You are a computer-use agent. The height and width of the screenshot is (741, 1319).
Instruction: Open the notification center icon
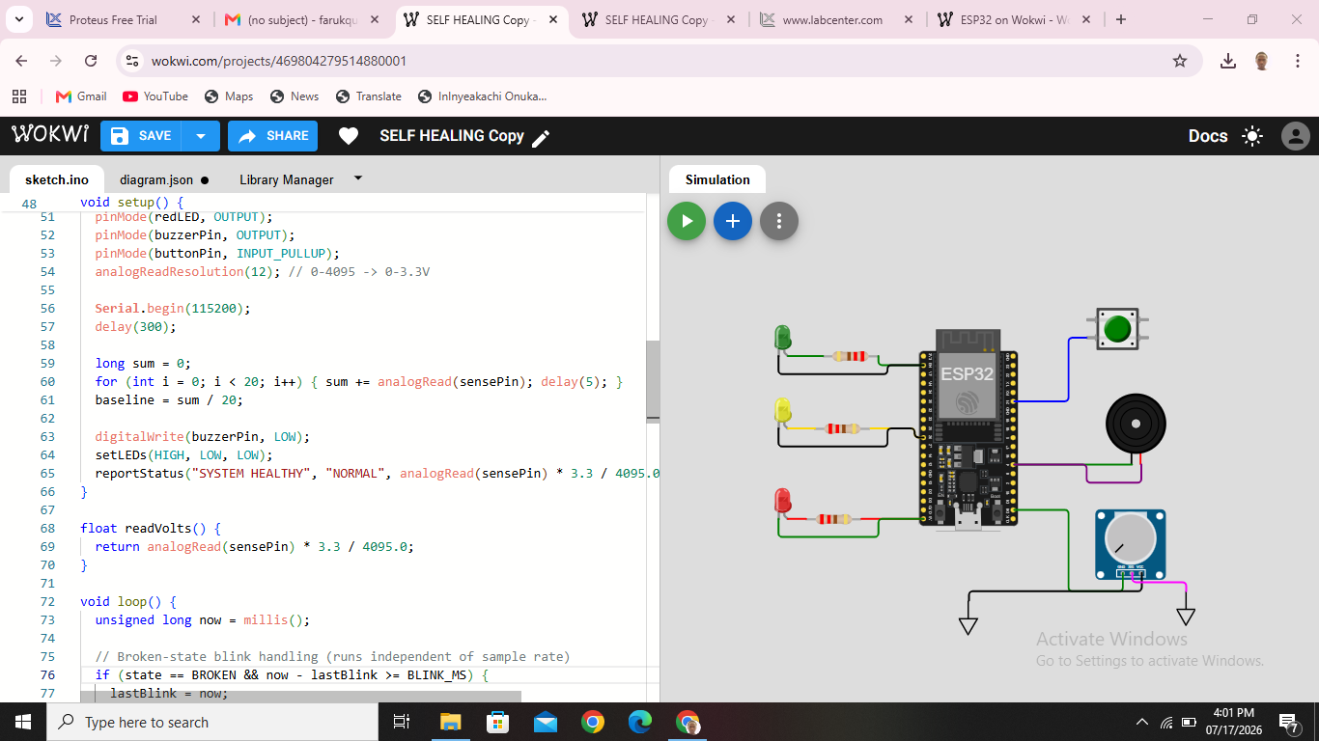tap(1289, 722)
